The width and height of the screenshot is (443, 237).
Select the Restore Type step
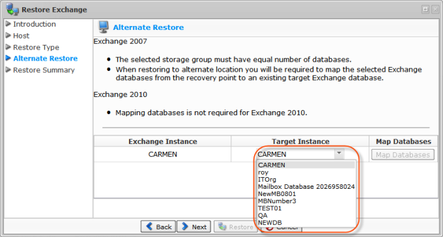tap(36, 47)
